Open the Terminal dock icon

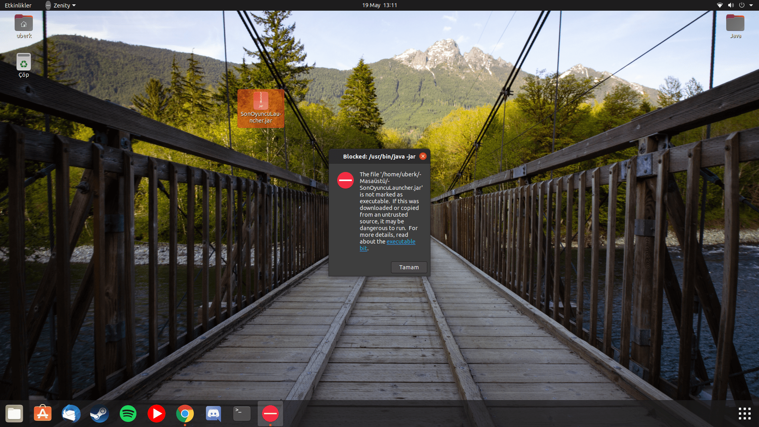pos(242,414)
